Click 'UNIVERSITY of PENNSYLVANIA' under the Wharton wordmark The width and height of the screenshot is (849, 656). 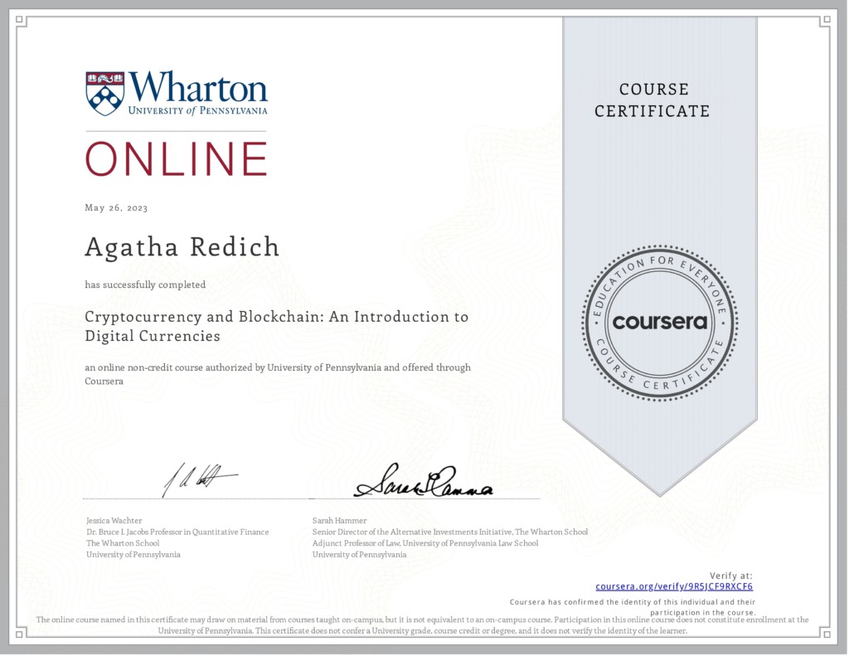coord(197,110)
